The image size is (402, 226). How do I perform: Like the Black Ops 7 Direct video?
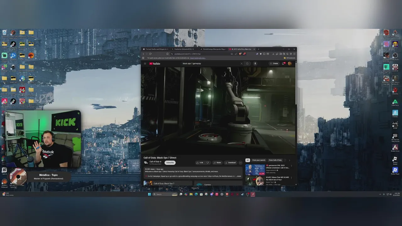tap(199, 163)
